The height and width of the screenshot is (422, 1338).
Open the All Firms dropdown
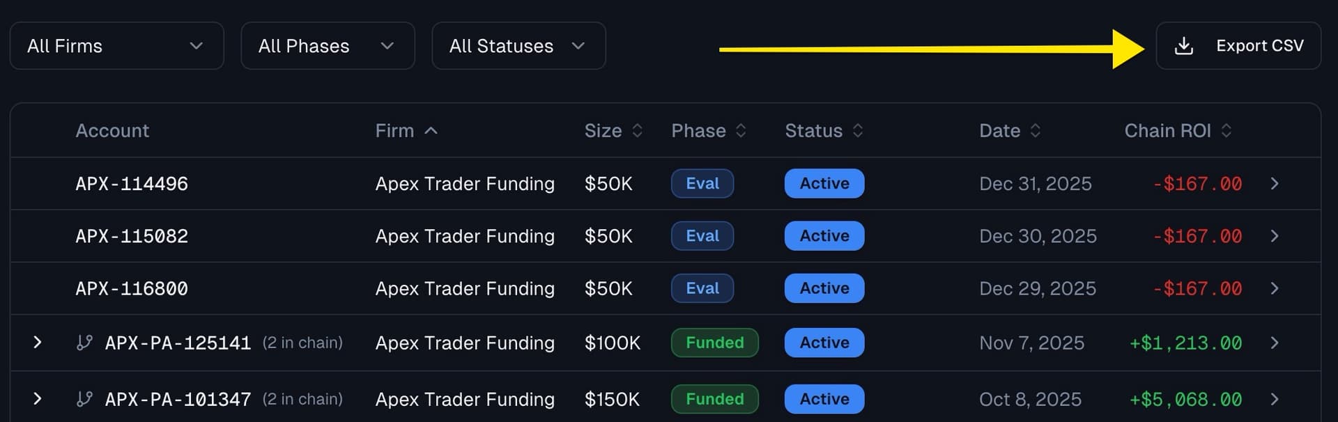coord(116,45)
